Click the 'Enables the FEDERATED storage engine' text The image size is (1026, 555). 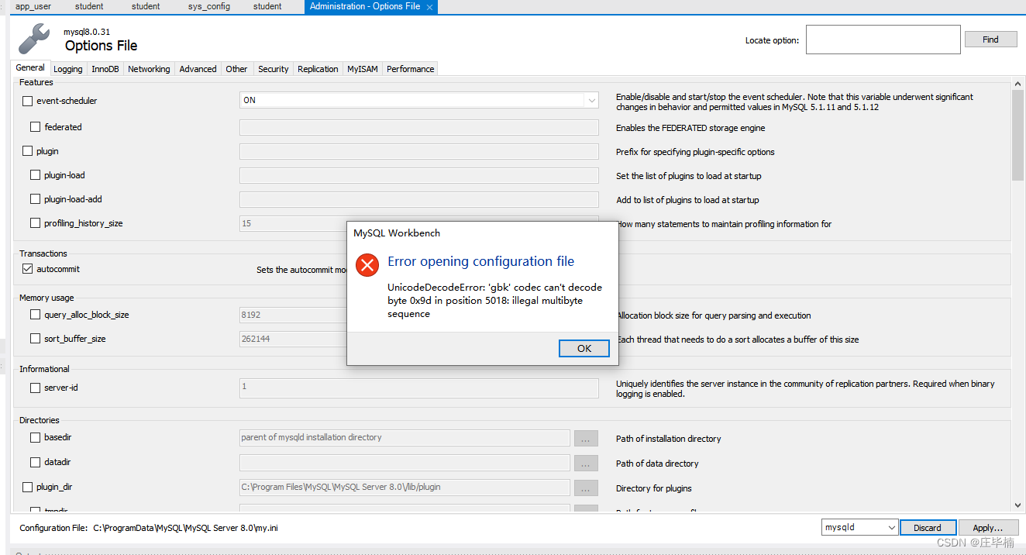(x=690, y=128)
